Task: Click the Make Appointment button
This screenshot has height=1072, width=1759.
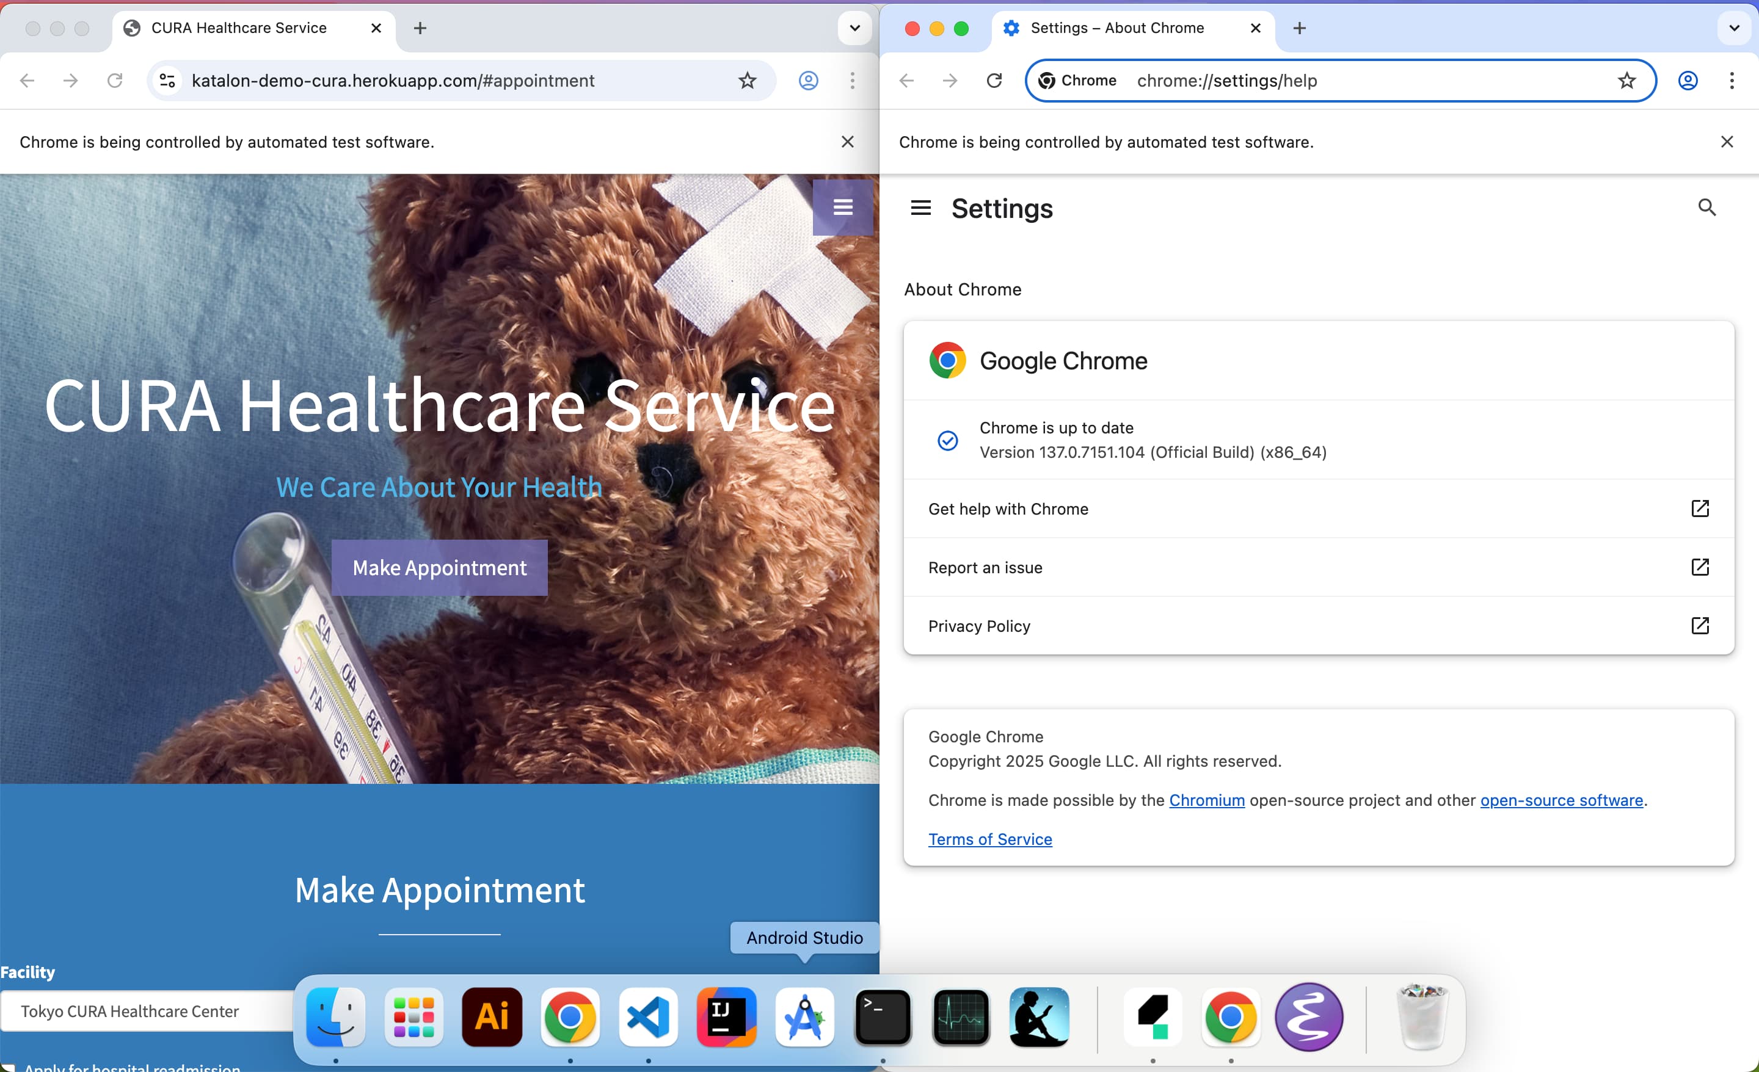Action: 439,567
